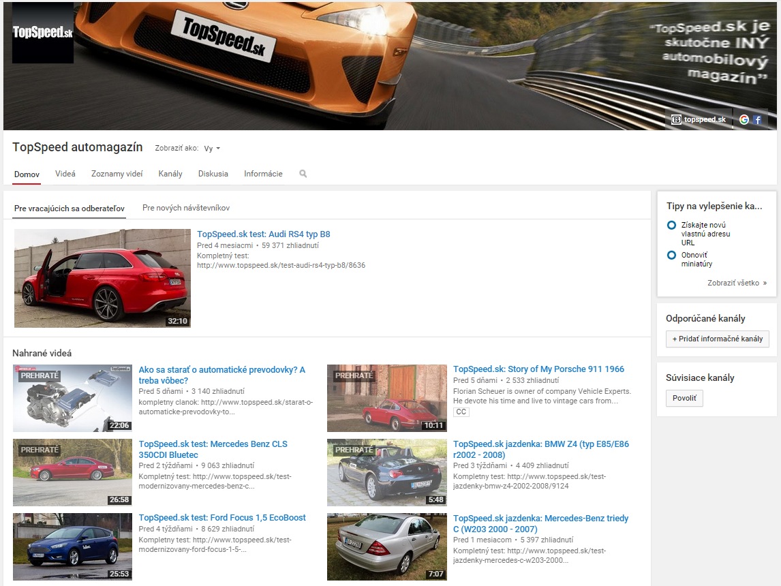Image resolution: width=781 pixels, height=586 pixels.
Task: Click the '22:06' duration badge
Action: point(119,425)
